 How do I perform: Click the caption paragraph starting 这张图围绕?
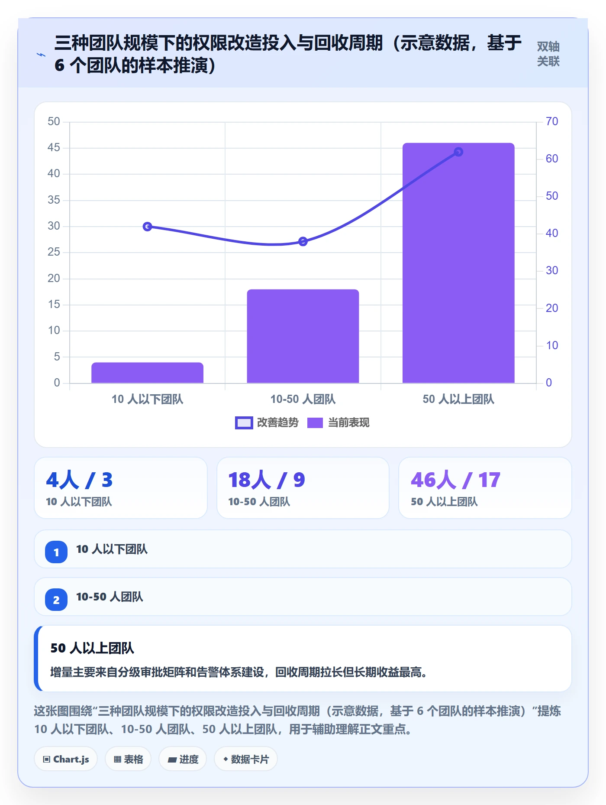pyautogui.click(x=298, y=720)
